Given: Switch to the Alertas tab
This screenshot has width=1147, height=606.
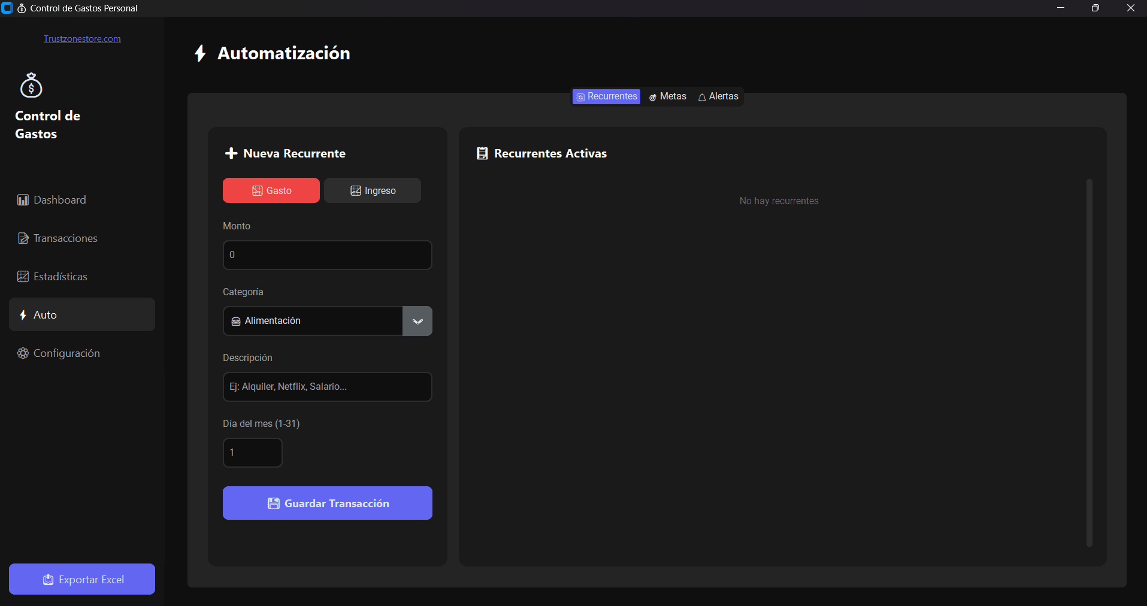Looking at the screenshot, I should coord(718,96).
